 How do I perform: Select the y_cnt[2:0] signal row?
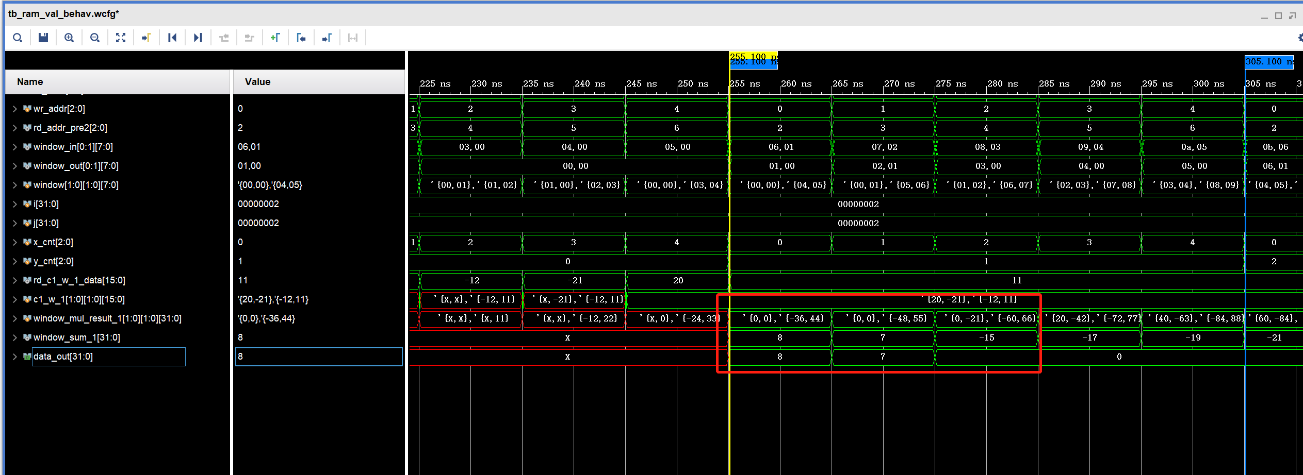118,261
